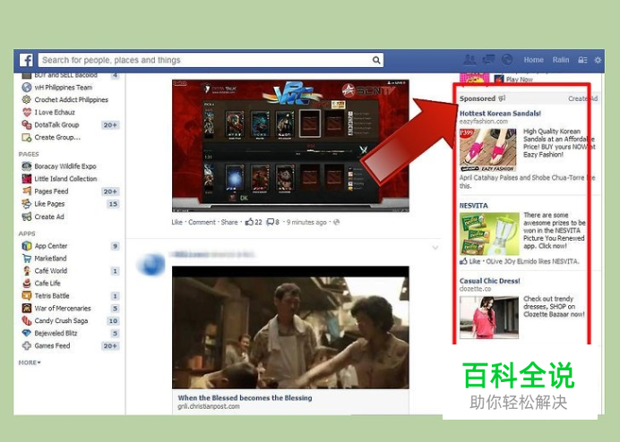Open the Dota stream post thumbnail
The width and height of the screenshot is (620, 442).
(x=290, y=145)
